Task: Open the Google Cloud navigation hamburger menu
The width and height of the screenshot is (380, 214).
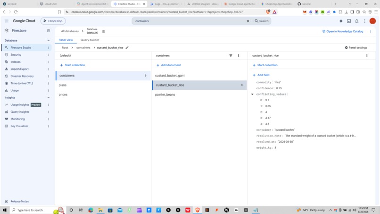Action: pyautogui.click(x=7, y=21)
